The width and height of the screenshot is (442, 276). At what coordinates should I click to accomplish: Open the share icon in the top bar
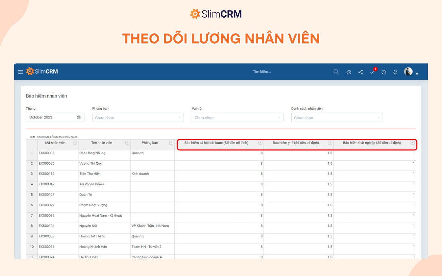coord(361,72)
